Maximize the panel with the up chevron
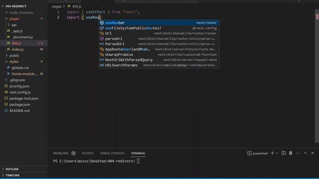Image resolution: width=319 pixels, height=179 pixels. (305, 153)
